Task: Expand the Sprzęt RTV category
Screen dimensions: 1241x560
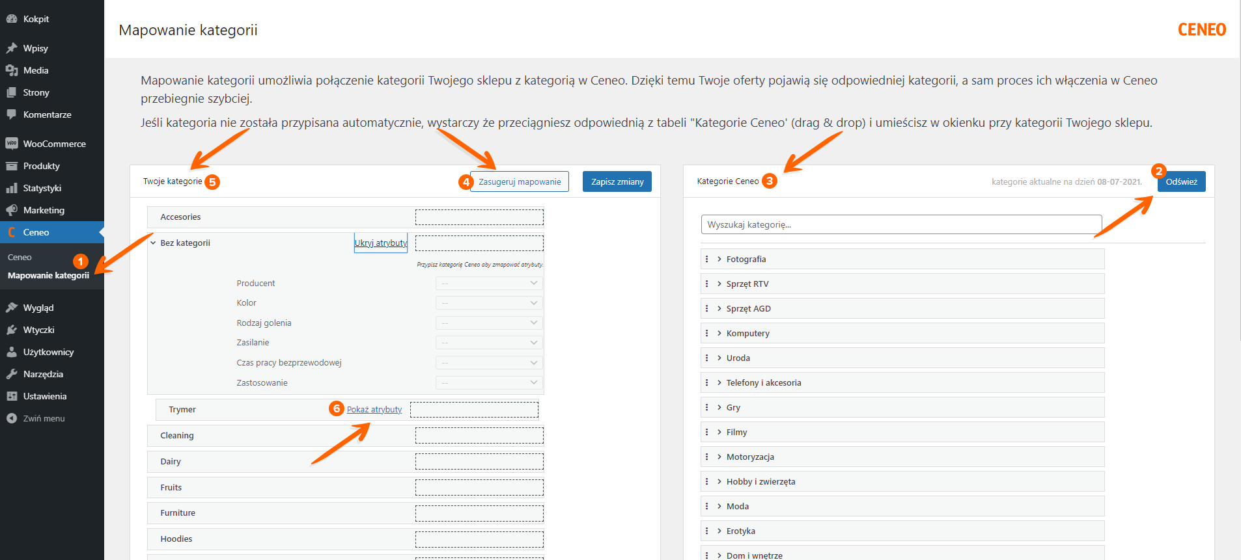Action: tap(719, 284)
